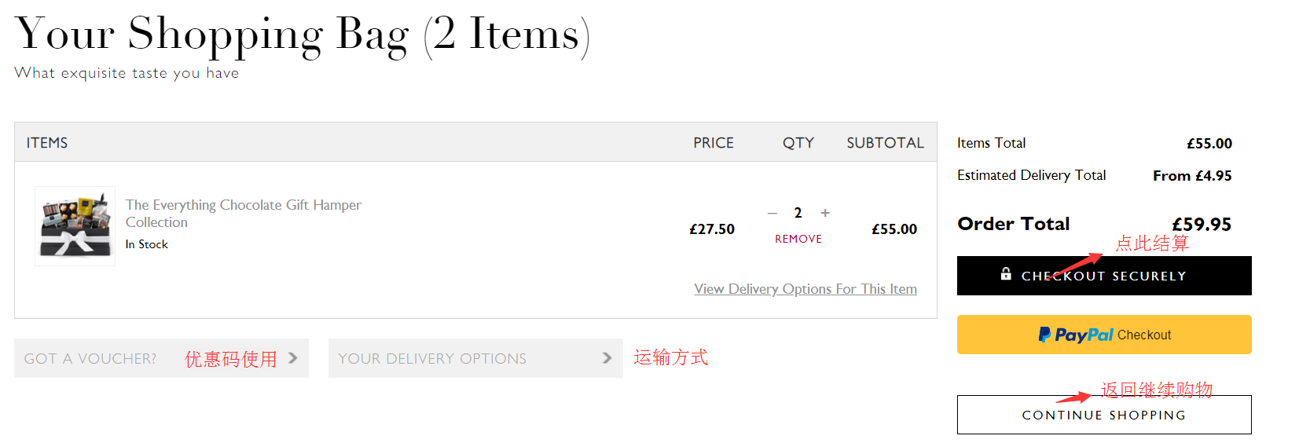Image resolution: width=1310 pixels, height=443 pixels.
Task: Expand the Got a Voucher section
Action: [90, 359]
